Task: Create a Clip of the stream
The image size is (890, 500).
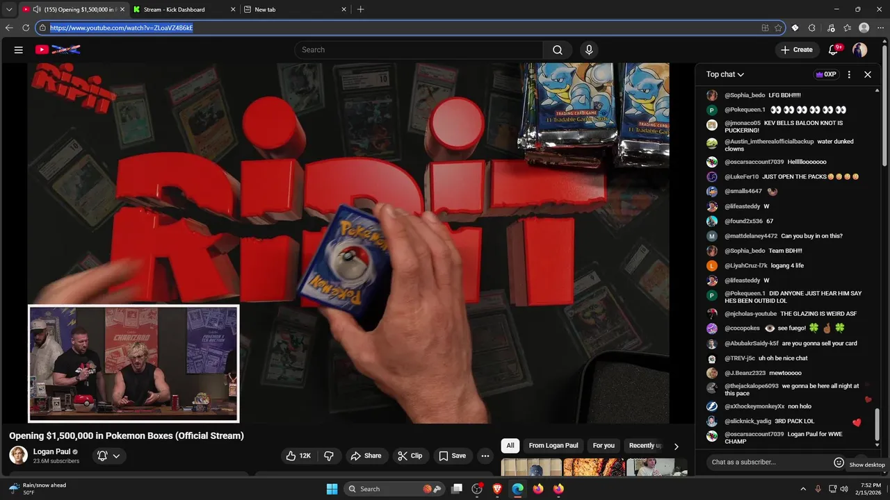Action: [410, 456]
